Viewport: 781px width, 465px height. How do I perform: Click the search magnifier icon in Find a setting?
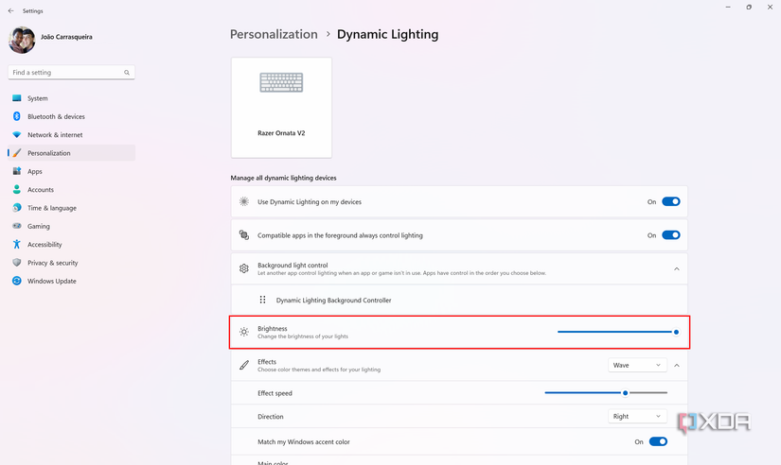[126, 73]
